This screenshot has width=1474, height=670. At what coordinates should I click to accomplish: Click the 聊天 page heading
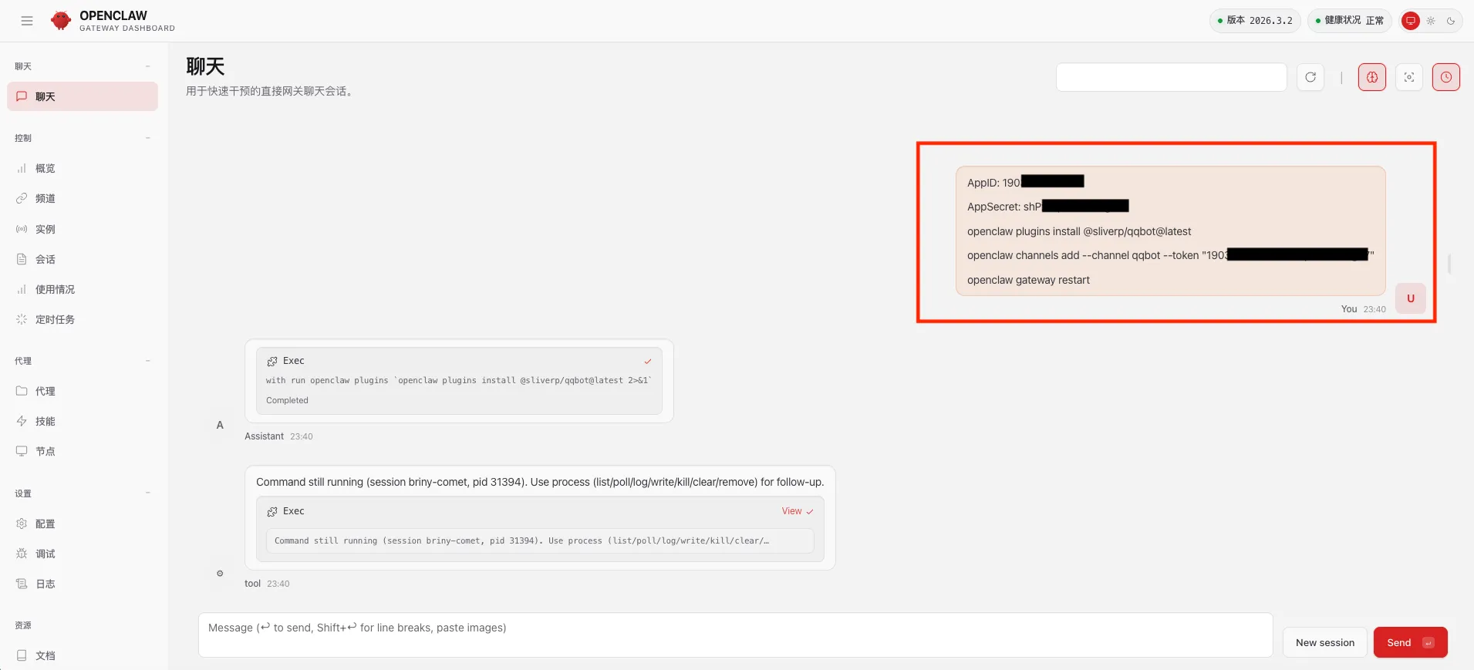(x=205, y=66)
